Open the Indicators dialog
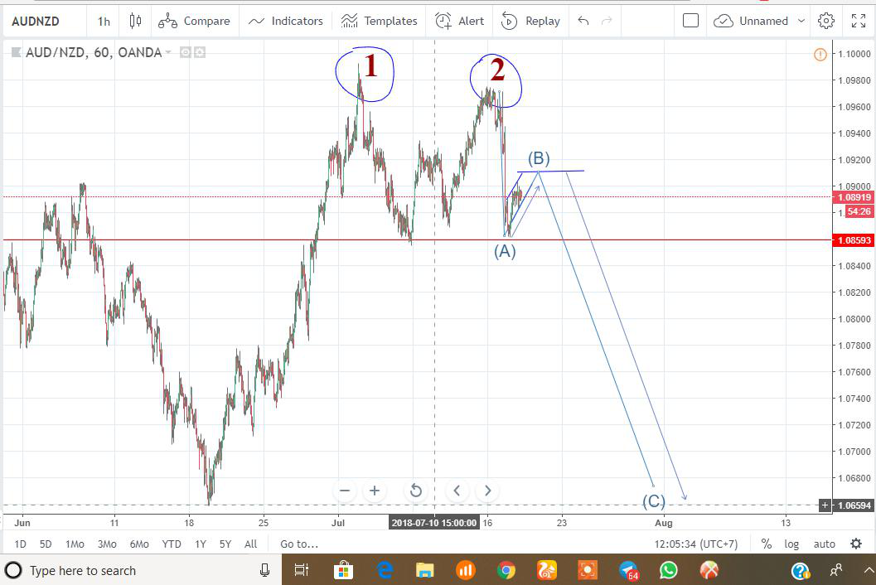The image size is (876, 585). point(285,22)
